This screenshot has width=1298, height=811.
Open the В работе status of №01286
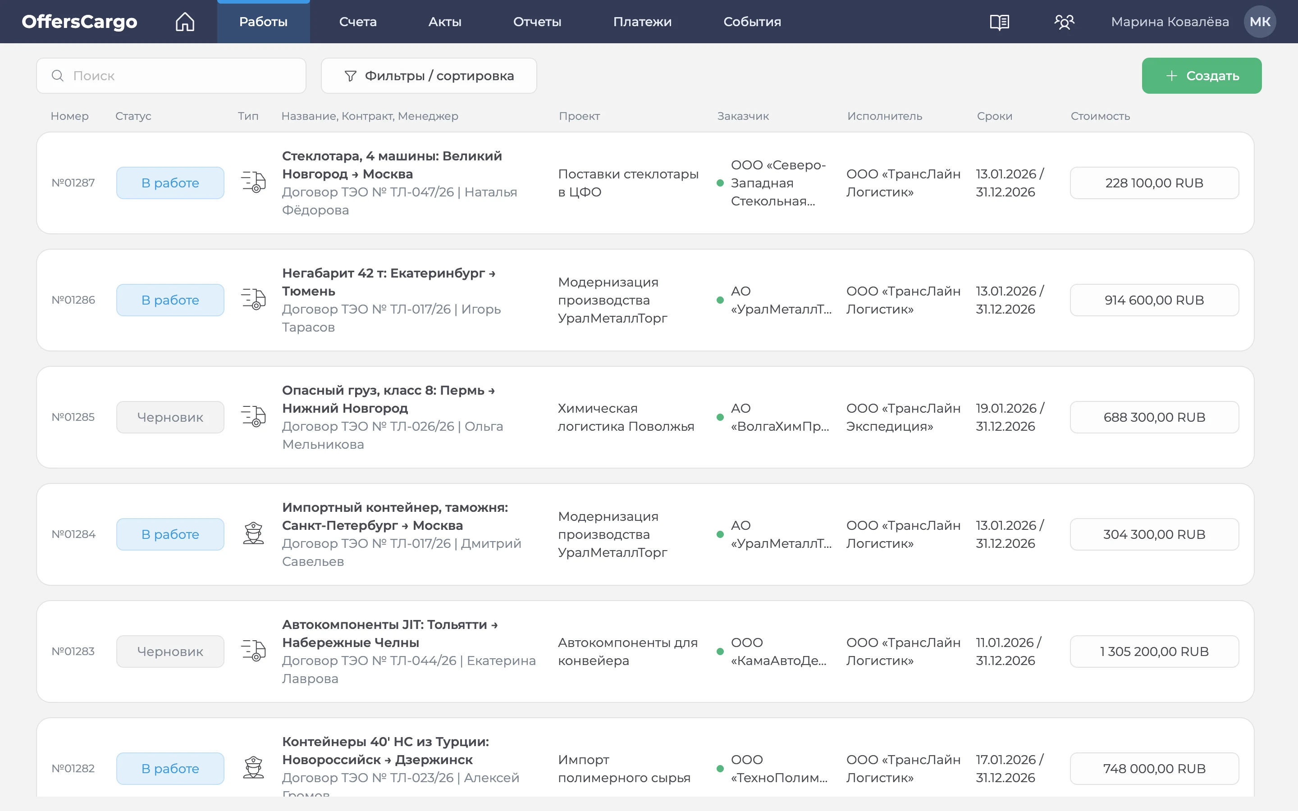[170, 300]
